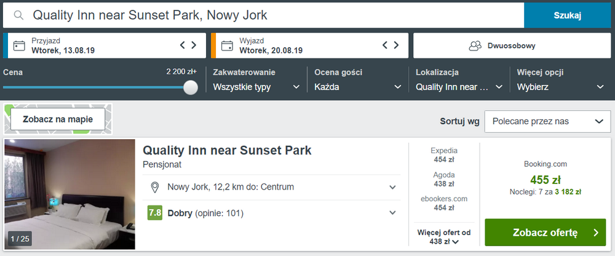Open the Lokalizacja location dropdown
Image resolution: width=615 pixels, height=256 pixels.
tap(459, 87)
